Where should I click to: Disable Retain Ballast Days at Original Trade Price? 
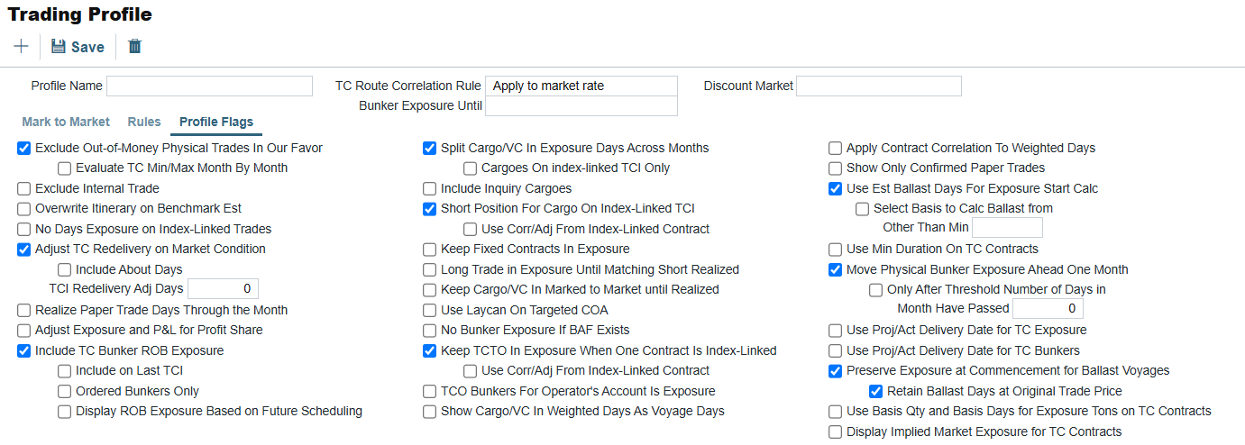click(876, 391)
